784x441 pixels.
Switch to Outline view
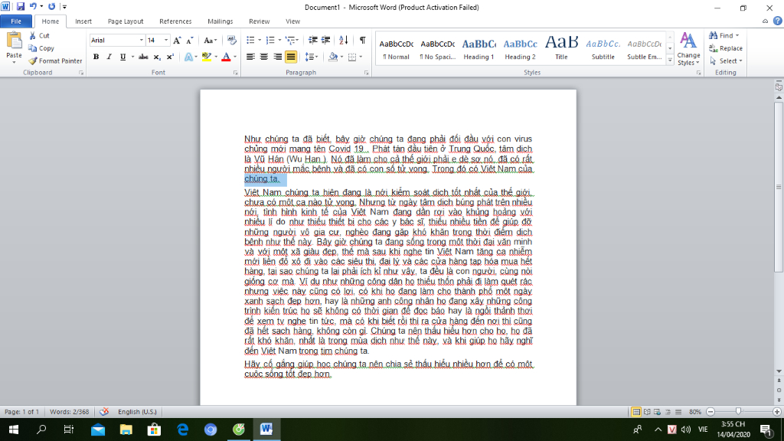click(x=668, y=412)
